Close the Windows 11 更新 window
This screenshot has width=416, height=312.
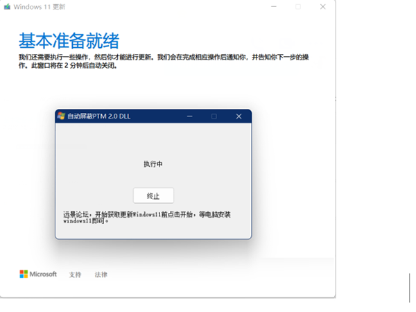[322, 7]
